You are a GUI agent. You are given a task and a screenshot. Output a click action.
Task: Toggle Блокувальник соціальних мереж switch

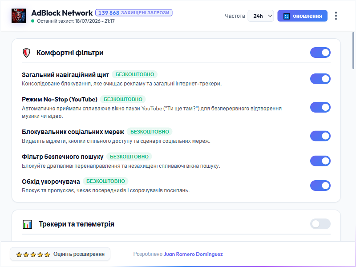click(x=320, y=136)
